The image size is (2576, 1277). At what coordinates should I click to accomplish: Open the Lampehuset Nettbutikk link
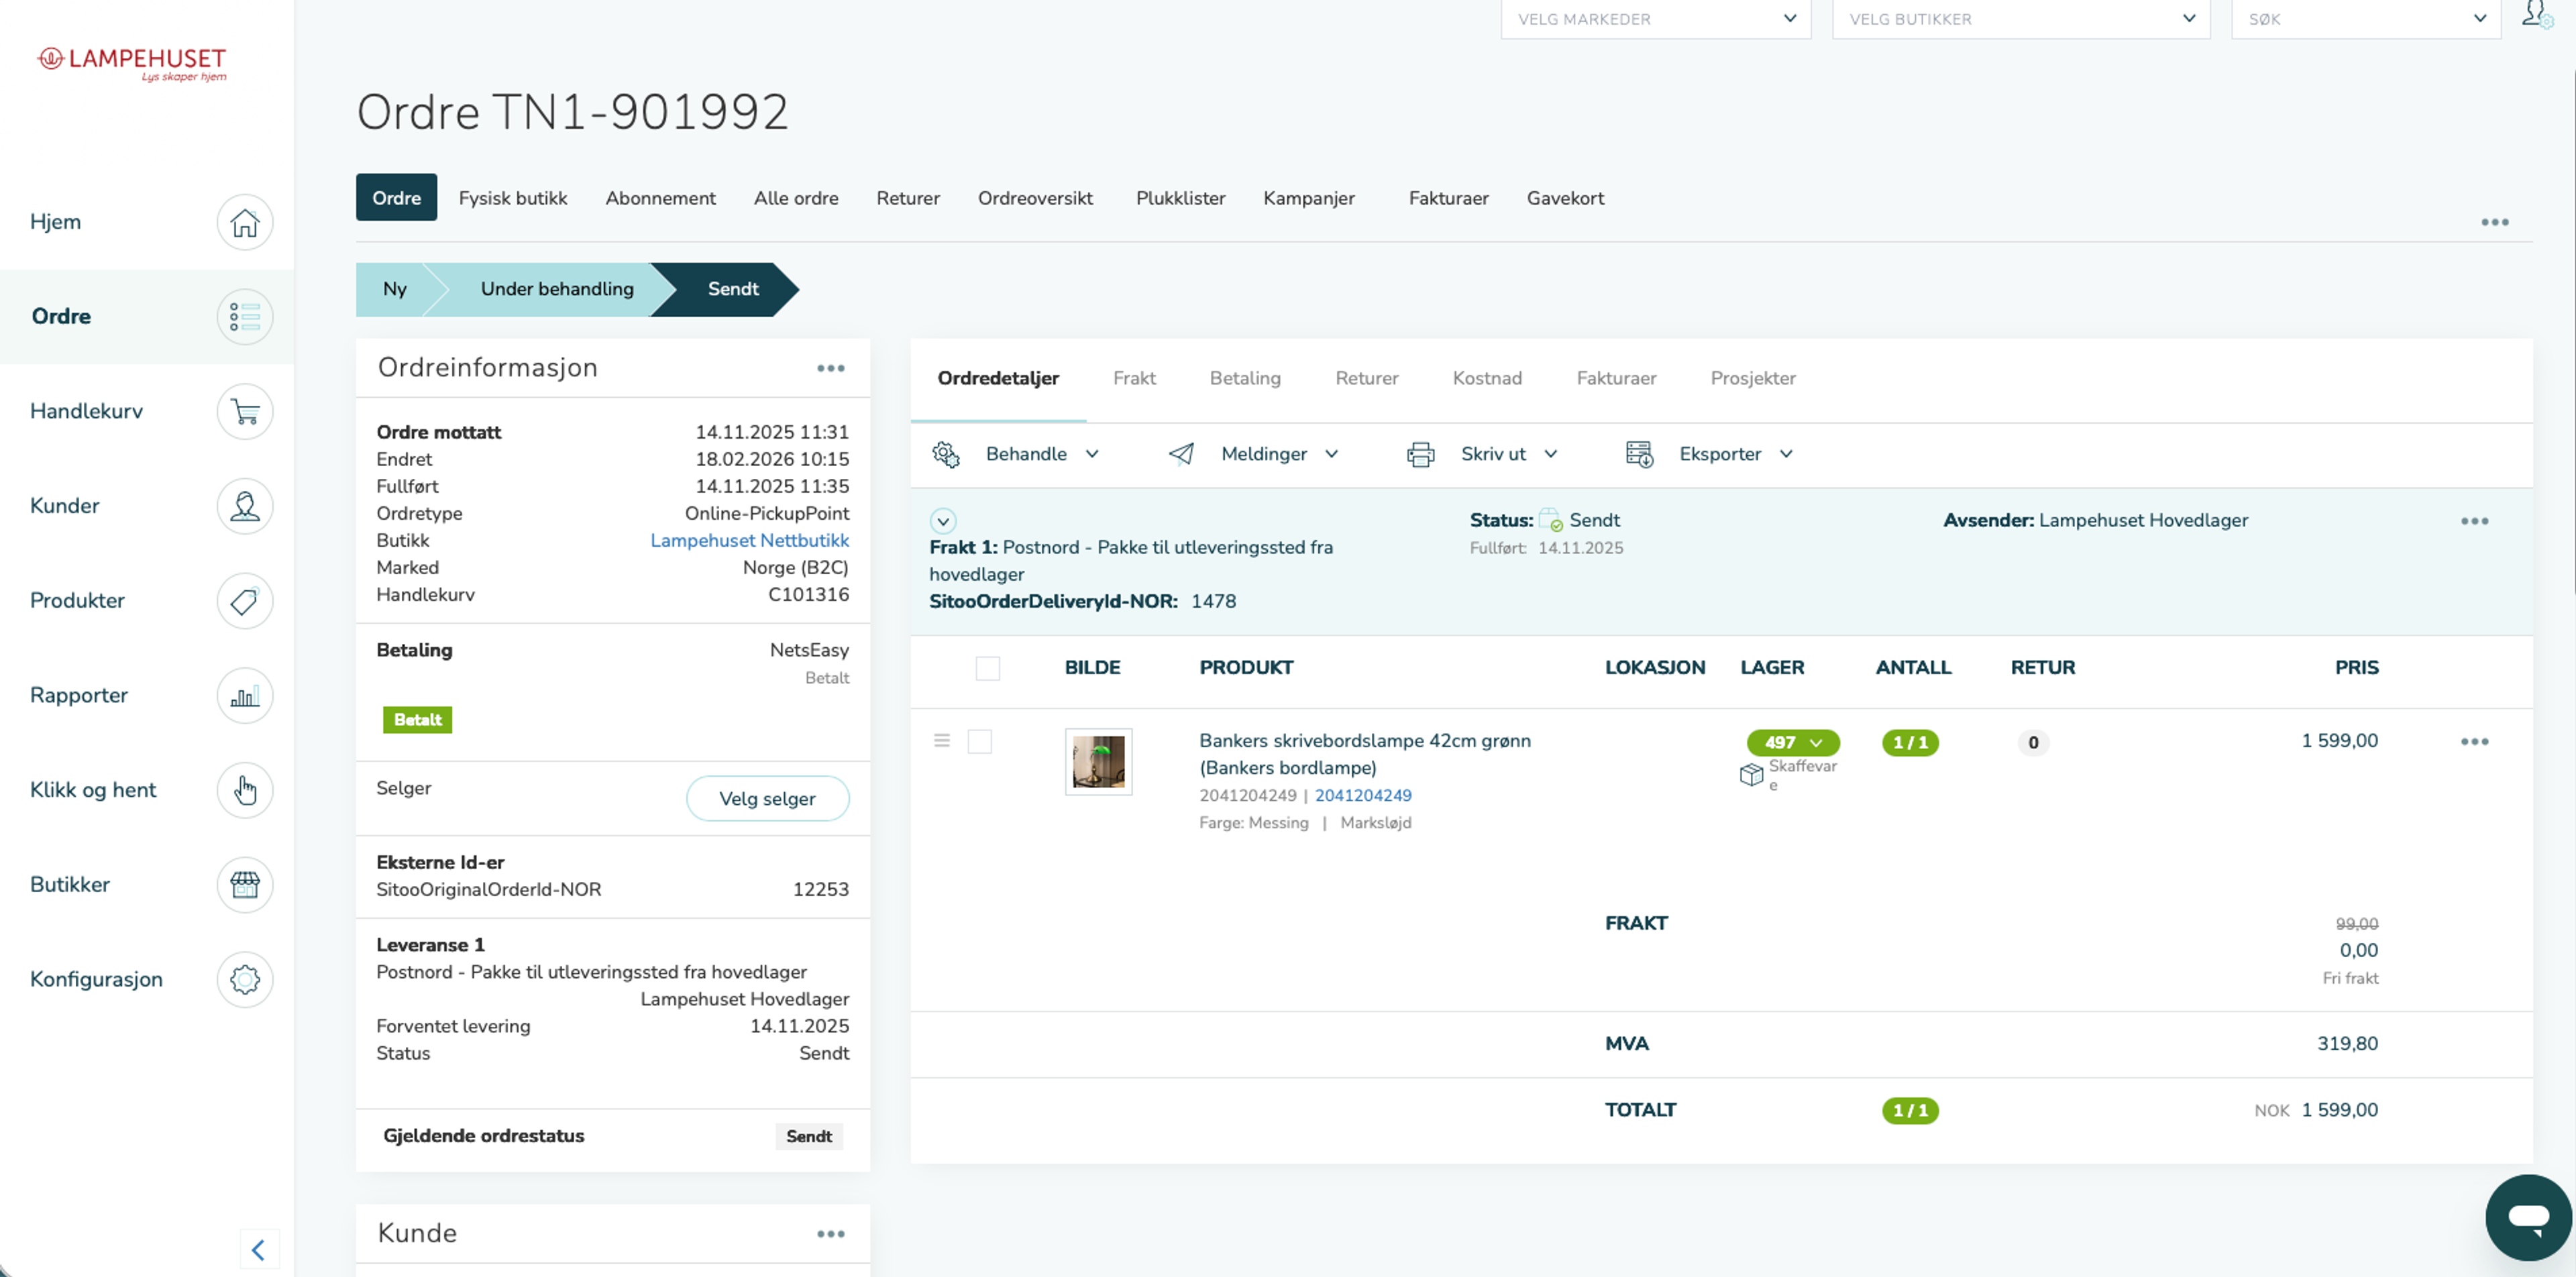click(x=749, y=540)
